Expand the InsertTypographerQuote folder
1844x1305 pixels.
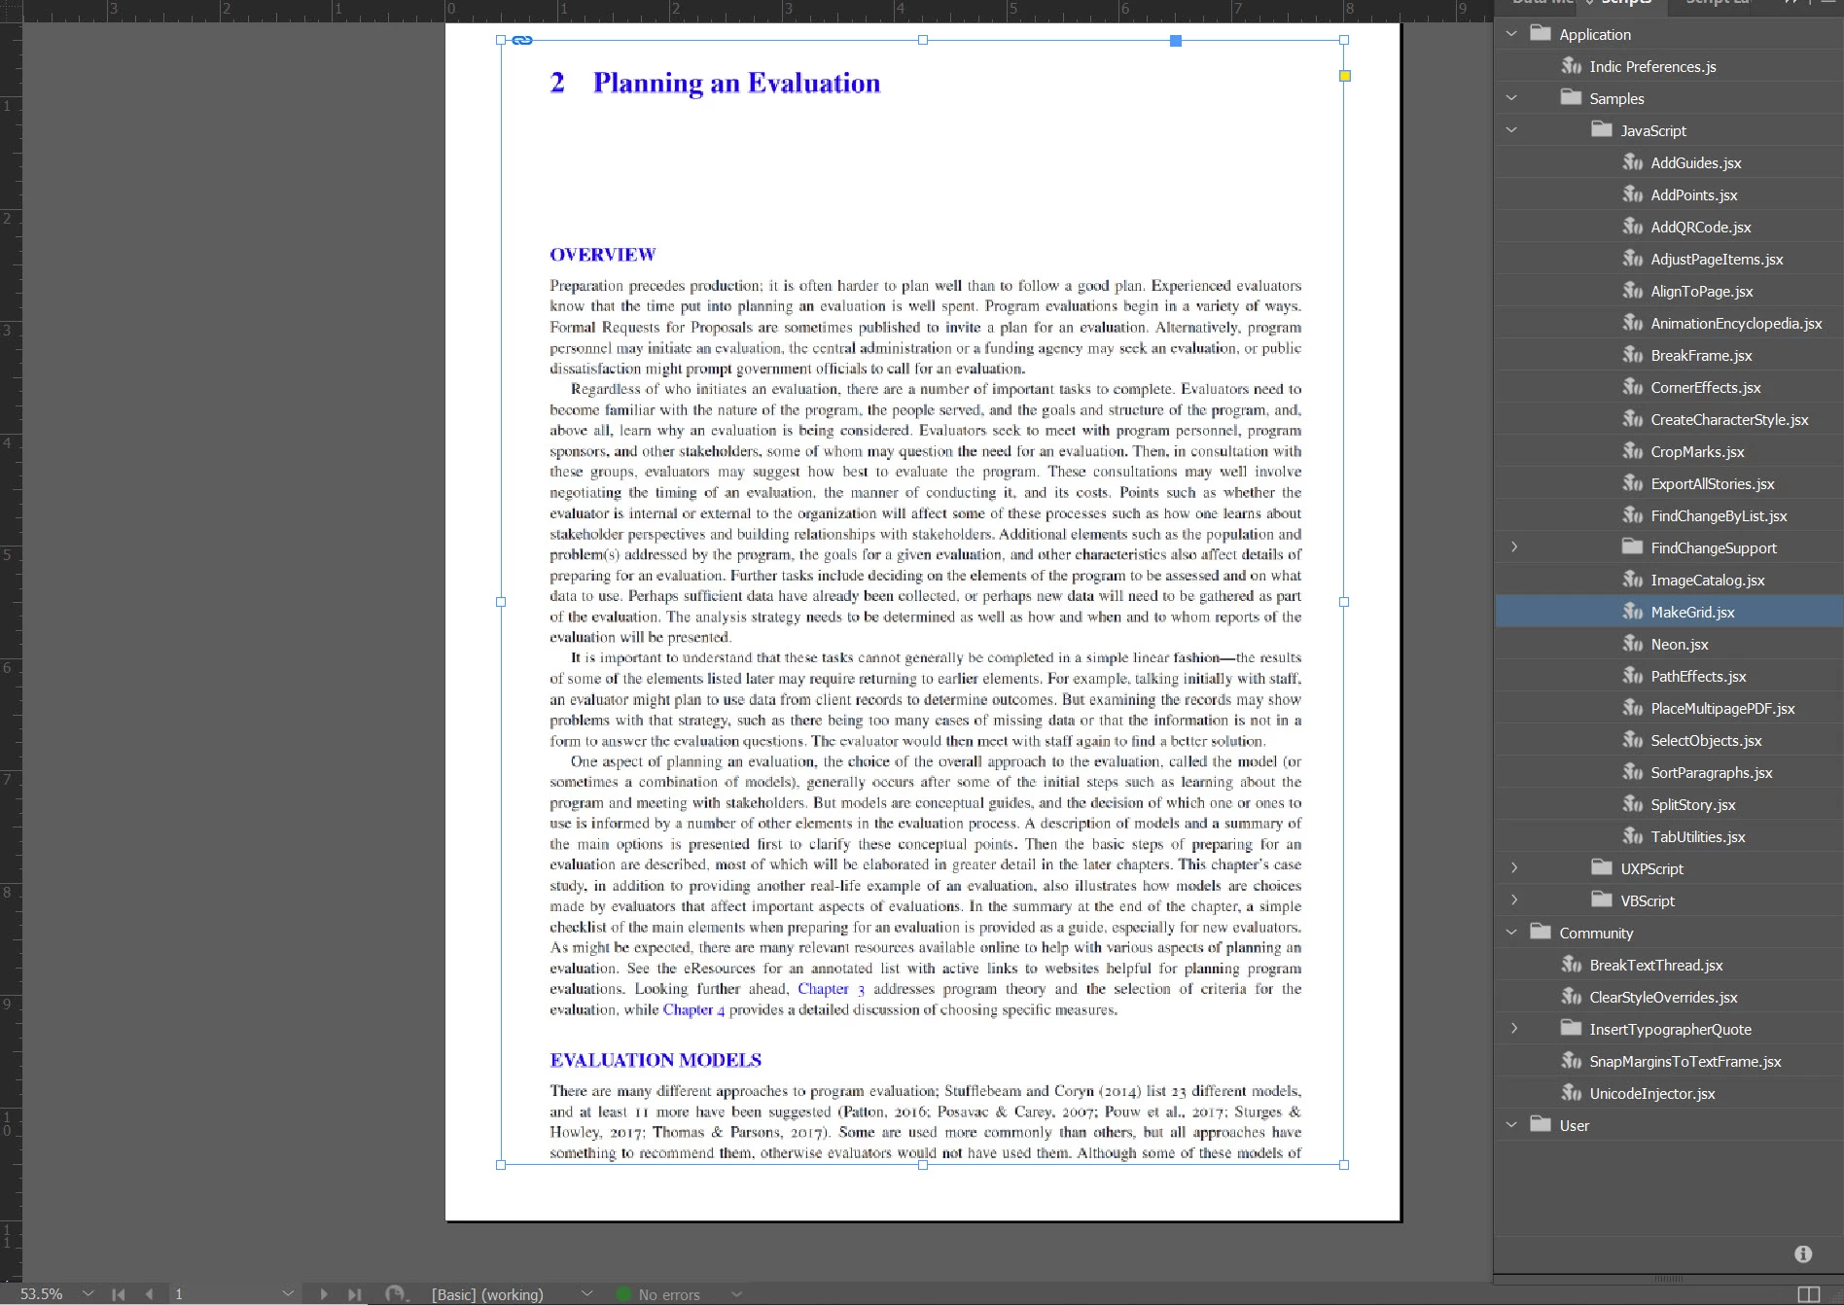coord(1514,1029)
